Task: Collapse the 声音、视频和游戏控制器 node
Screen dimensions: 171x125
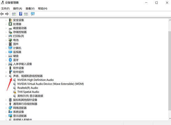Action: pos(6,76)
